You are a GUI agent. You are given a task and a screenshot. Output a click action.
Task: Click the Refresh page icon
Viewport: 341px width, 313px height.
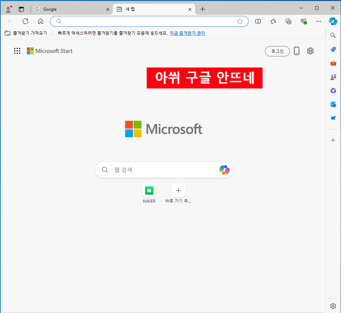click(25, 21)
